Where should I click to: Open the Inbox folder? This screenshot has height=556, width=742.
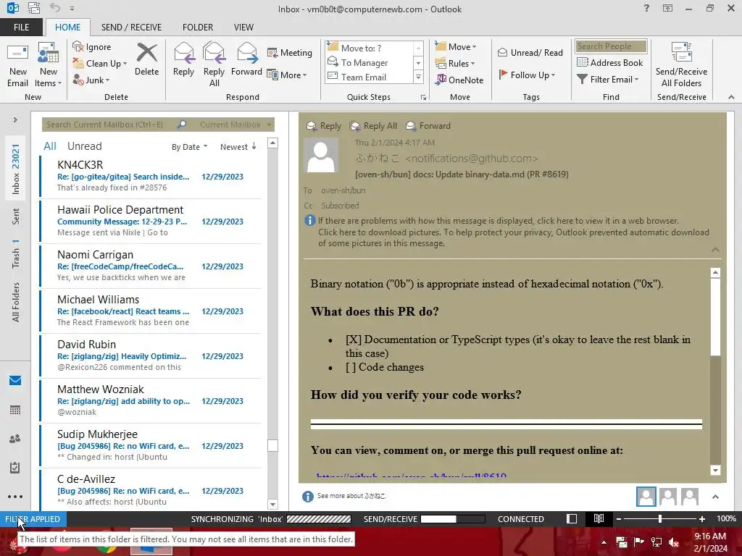coord(16,169)
